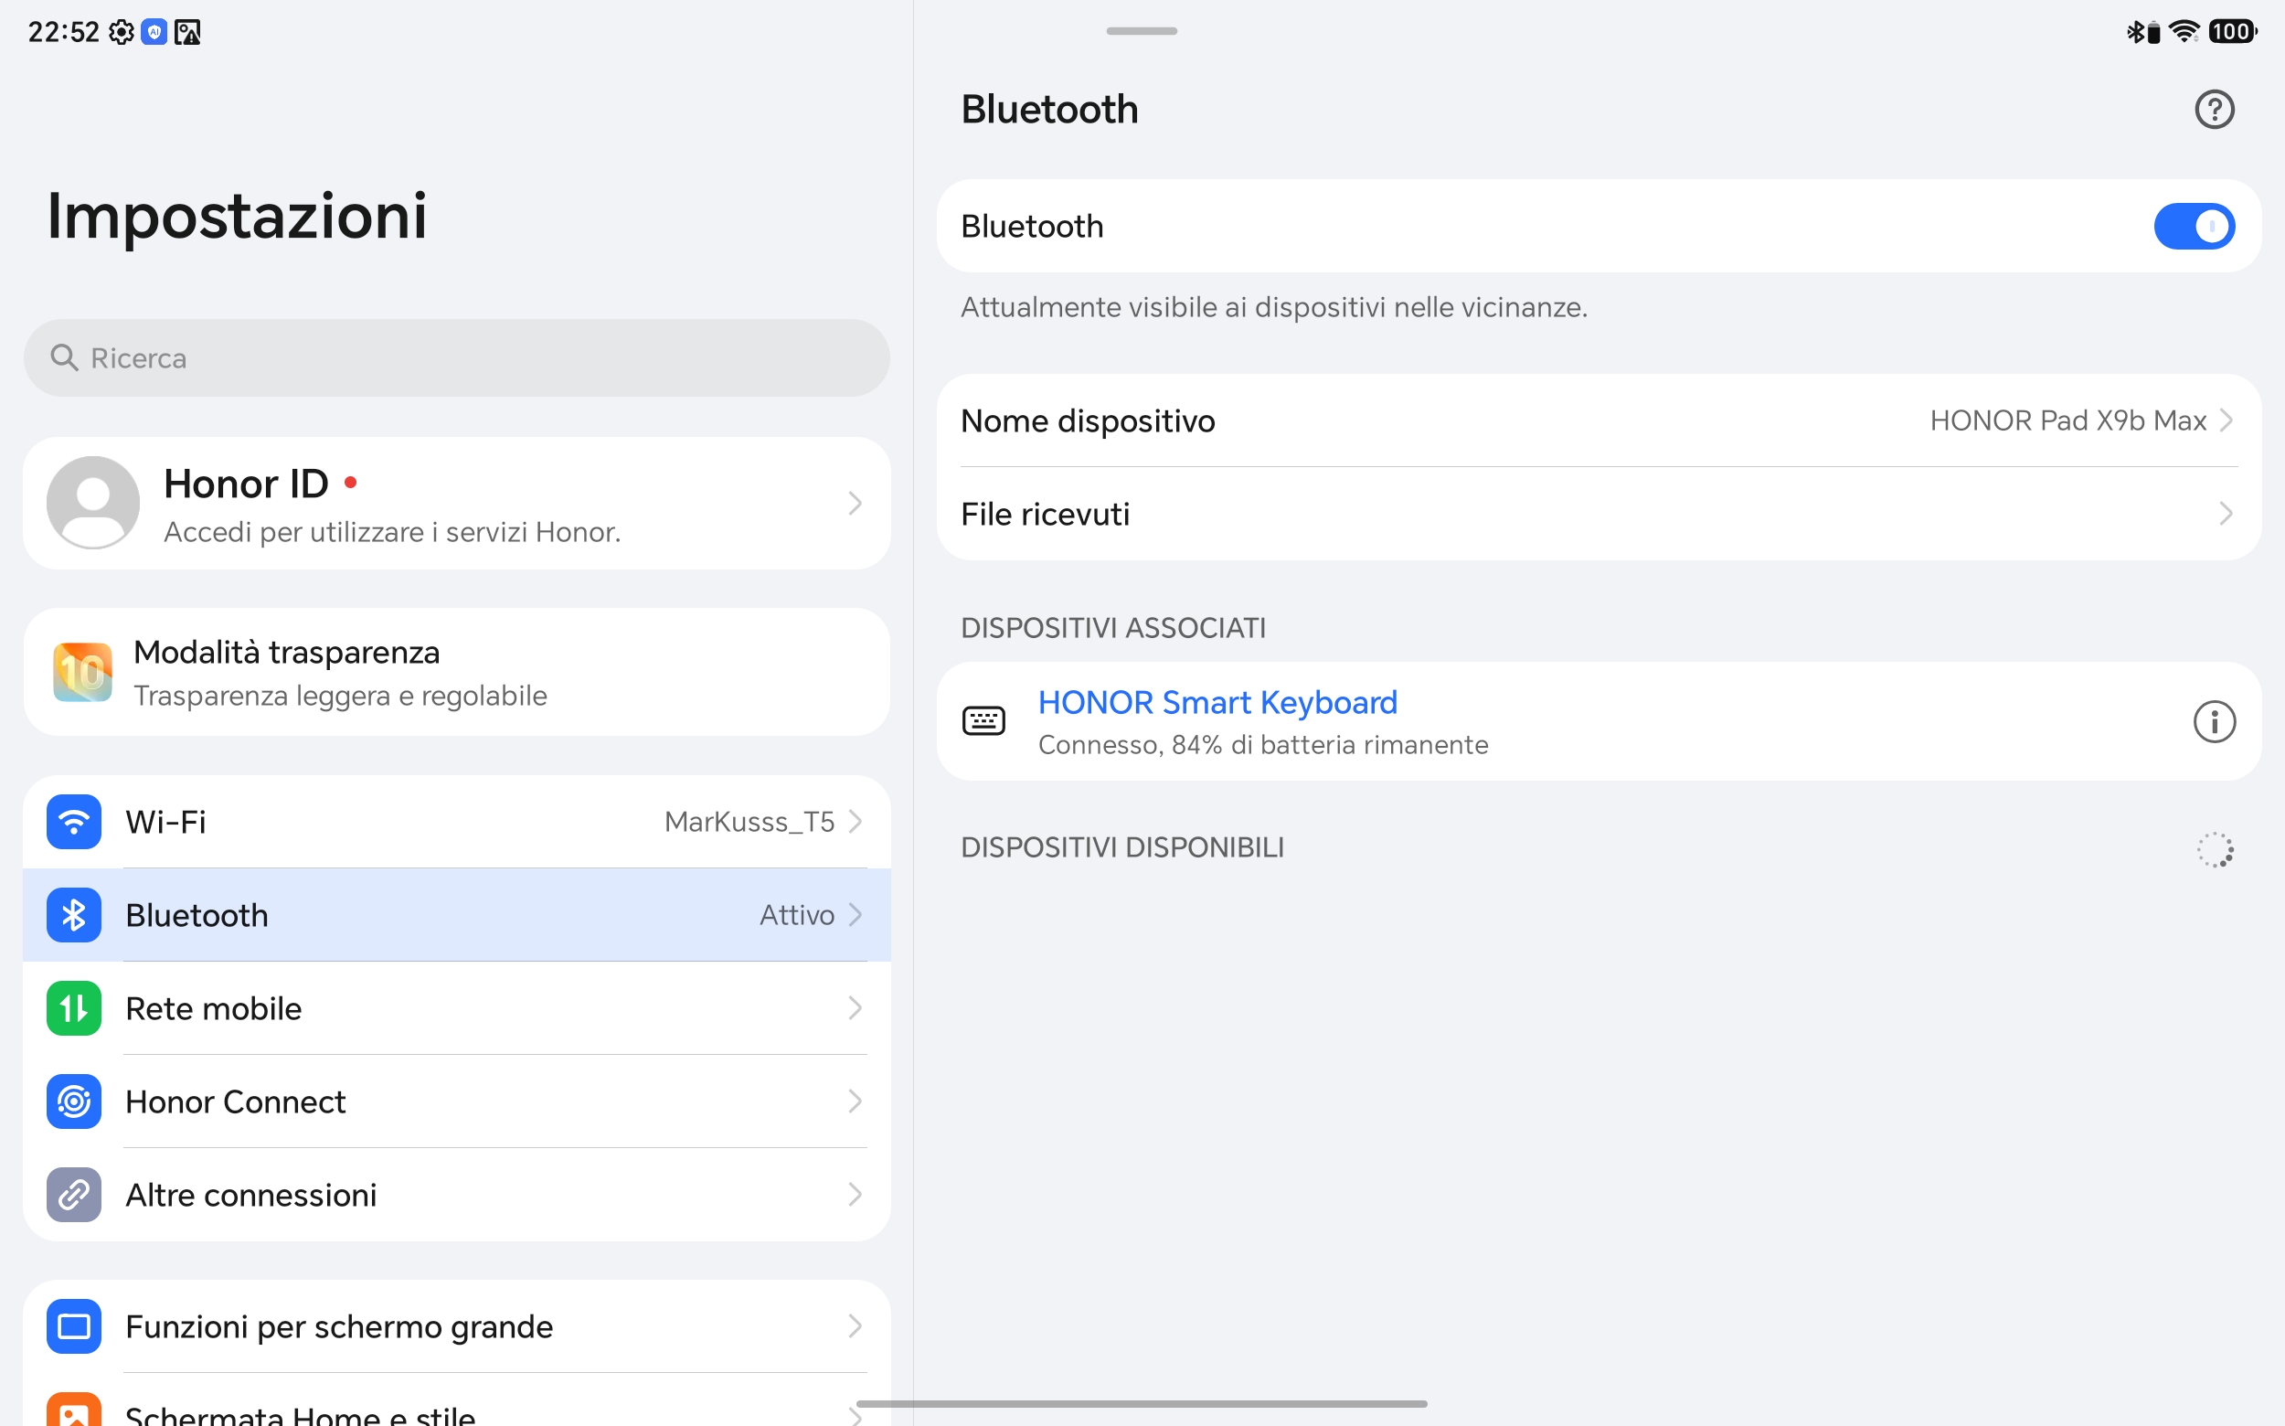Tap the Modalità trasparenza icon
The height and width of the screenshot is (1426, 2285).
tap(83, 673)
